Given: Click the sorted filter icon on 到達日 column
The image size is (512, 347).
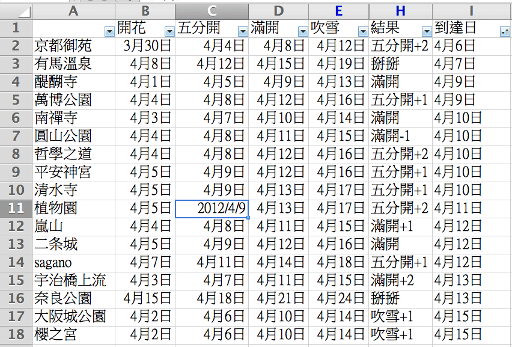Looking at the screenshot, I should (505, 31).
